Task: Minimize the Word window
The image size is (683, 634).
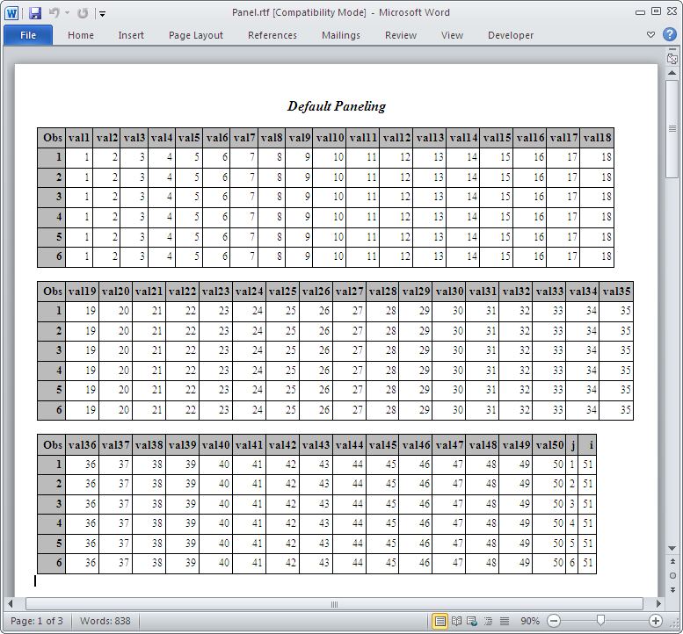Action: coord(640,12)
